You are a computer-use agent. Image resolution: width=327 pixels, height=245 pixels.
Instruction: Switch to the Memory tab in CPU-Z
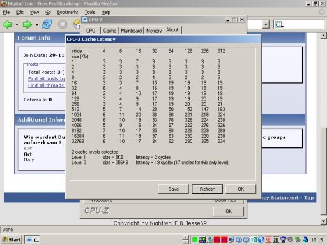pos(154,31)
